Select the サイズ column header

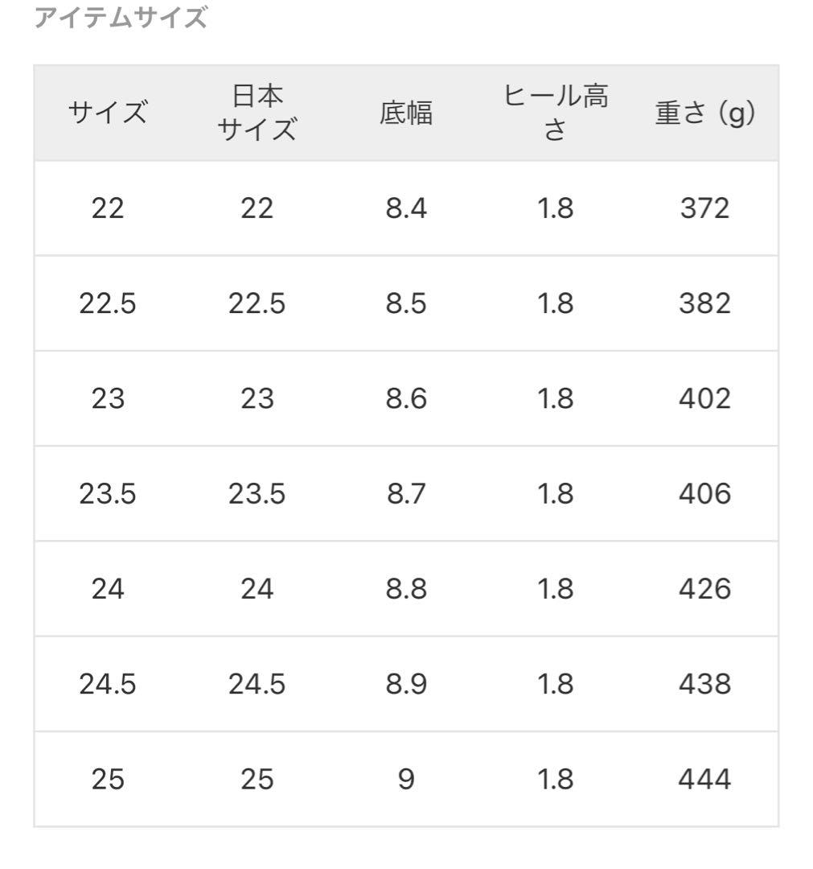click(x=108, y=113)
